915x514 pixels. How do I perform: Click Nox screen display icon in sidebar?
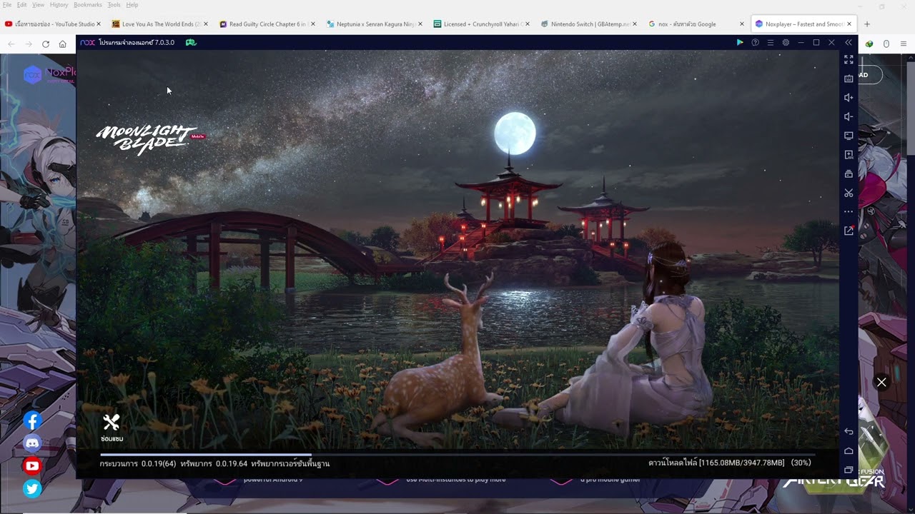849,136
